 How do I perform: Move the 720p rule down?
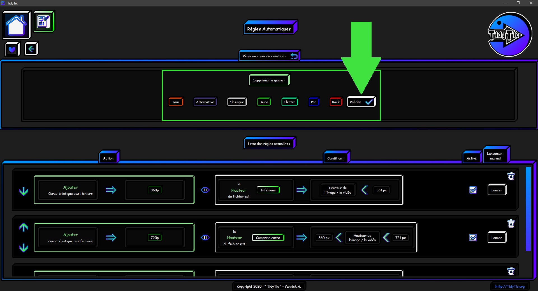pyautogui.click(x=24, y=248)
